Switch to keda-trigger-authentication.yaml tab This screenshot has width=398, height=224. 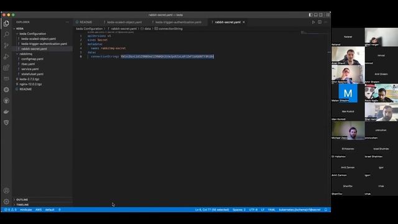pos(178,22)
